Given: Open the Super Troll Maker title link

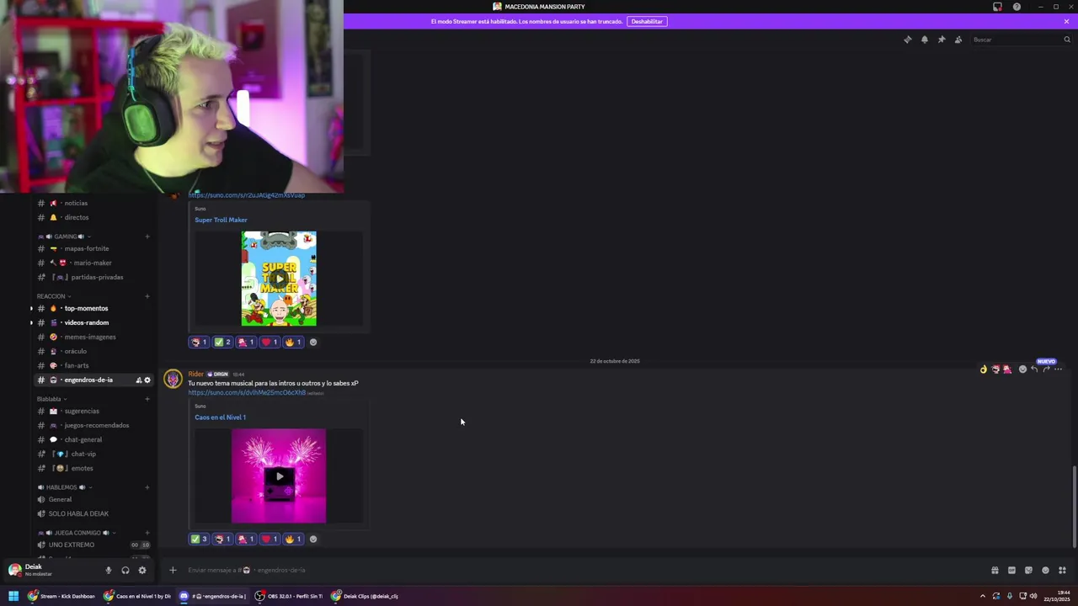Looking at the screenshot, I should (x=221, y=220).
